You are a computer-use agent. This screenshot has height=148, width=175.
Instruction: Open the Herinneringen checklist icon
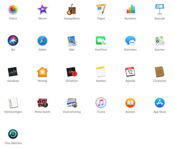tap(13, 103)
